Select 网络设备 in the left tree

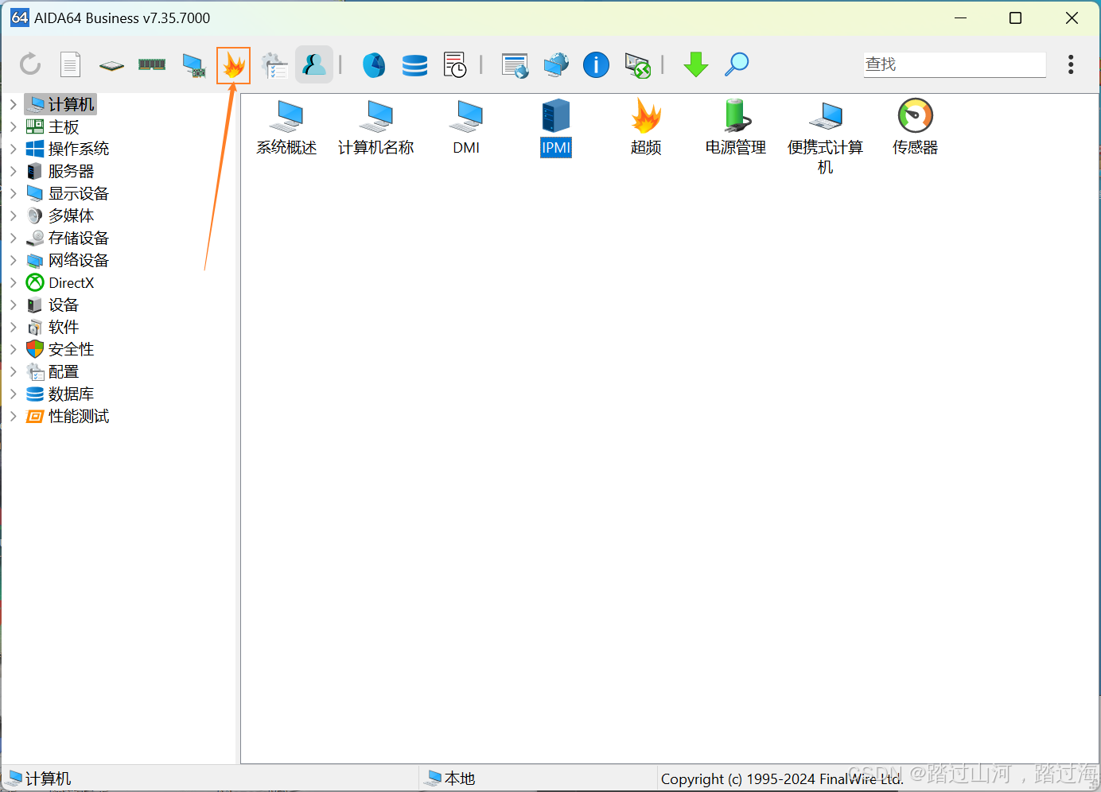coord(68,260)
